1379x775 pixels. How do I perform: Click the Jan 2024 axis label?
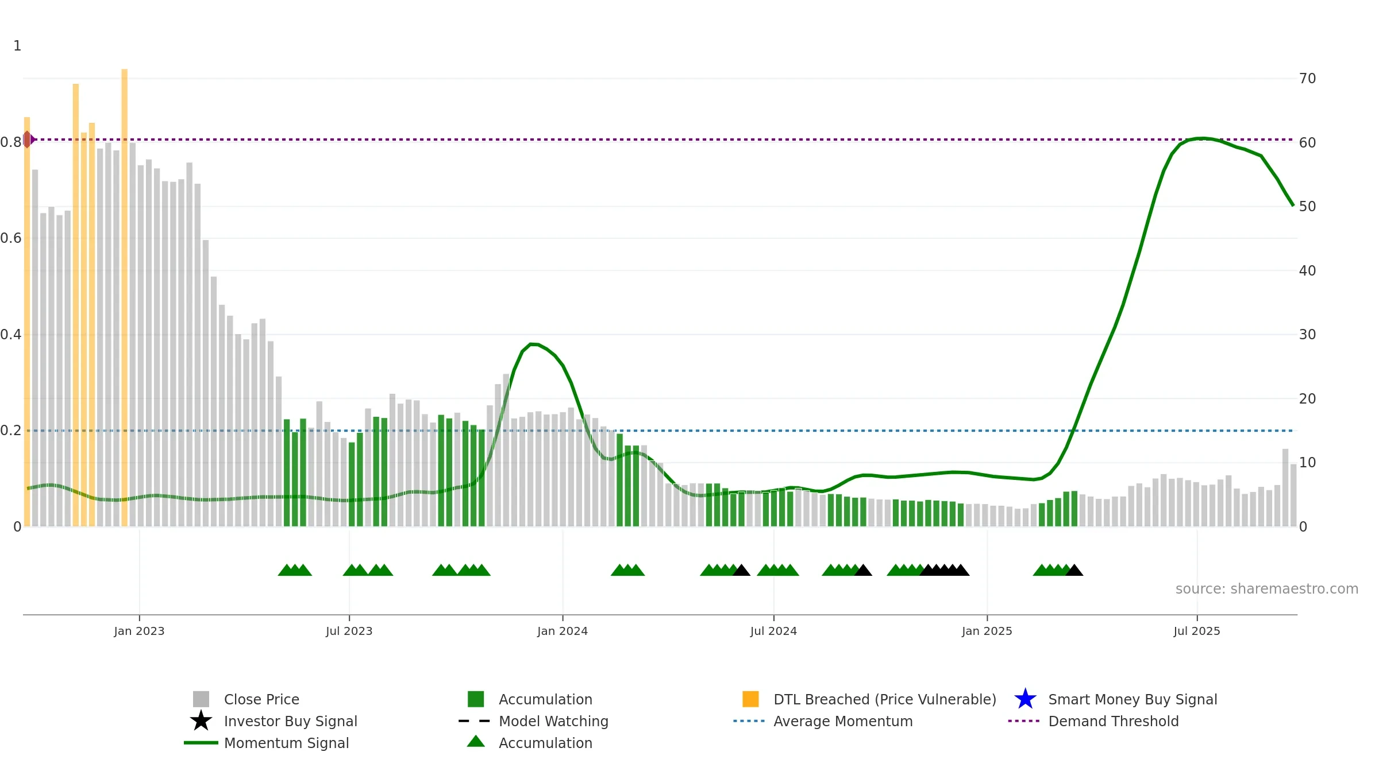(563, 631)
